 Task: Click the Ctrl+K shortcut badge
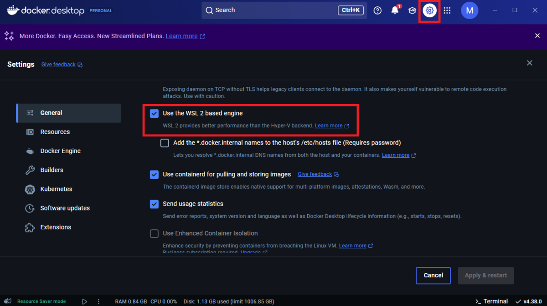click(x=351, y=10)
